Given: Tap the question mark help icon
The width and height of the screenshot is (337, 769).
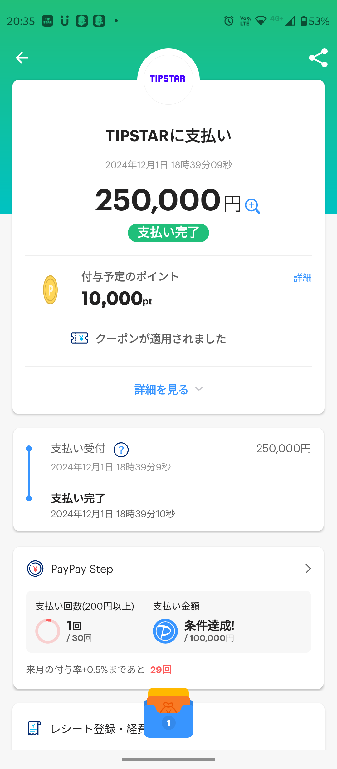Looking at the screenshot, I should click(x=121, y=450).
